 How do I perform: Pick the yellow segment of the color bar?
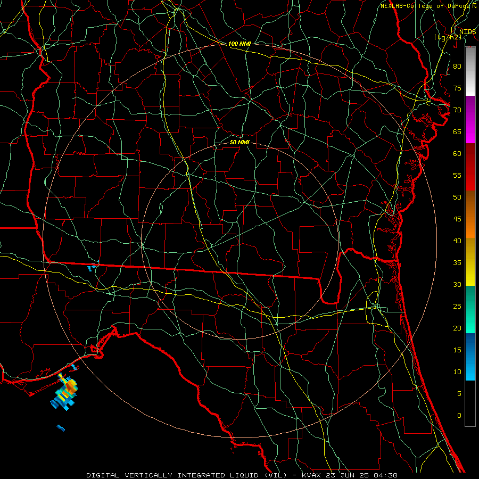[x=470, y=262]
